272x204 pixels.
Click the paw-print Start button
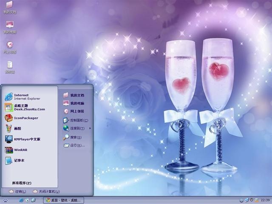[6, 200]
